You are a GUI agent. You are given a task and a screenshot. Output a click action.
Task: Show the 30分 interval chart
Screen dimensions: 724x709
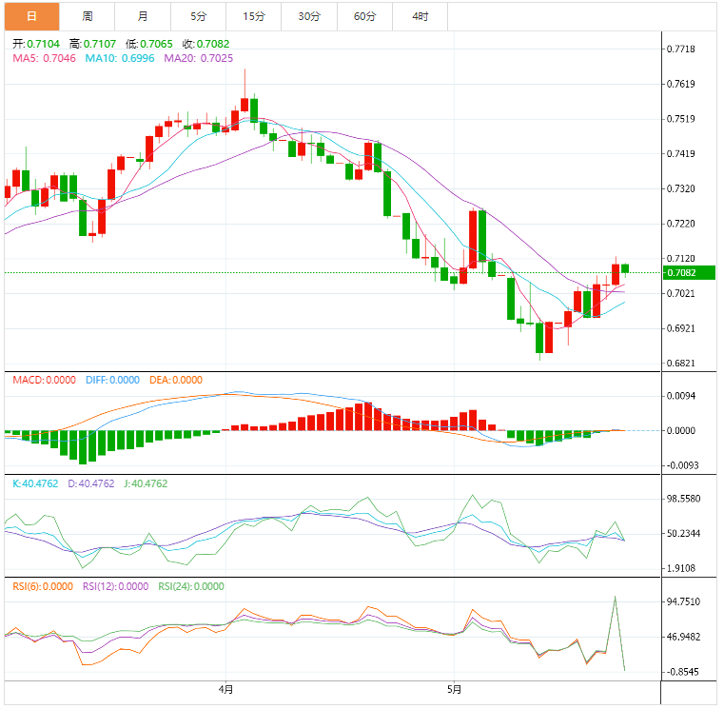coord(309,16)
